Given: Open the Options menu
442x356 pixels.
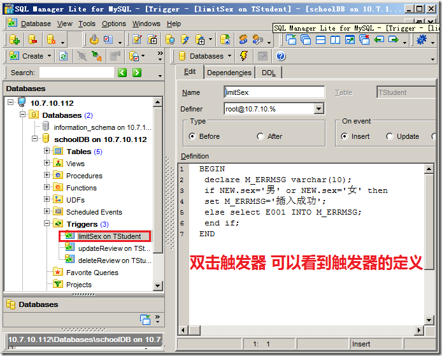Looking at the screenshot, I should coord(114,24).
